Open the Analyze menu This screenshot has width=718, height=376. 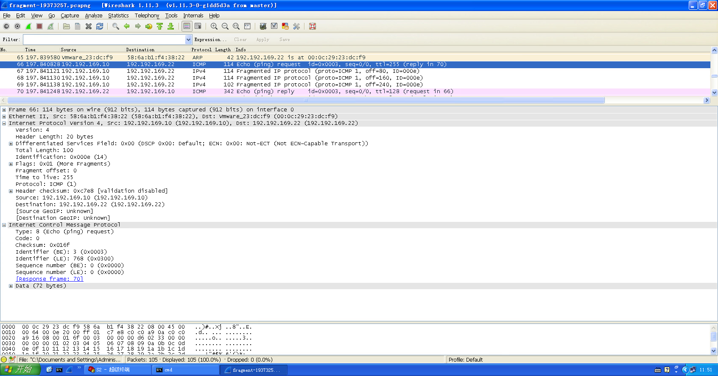point(94,16)
